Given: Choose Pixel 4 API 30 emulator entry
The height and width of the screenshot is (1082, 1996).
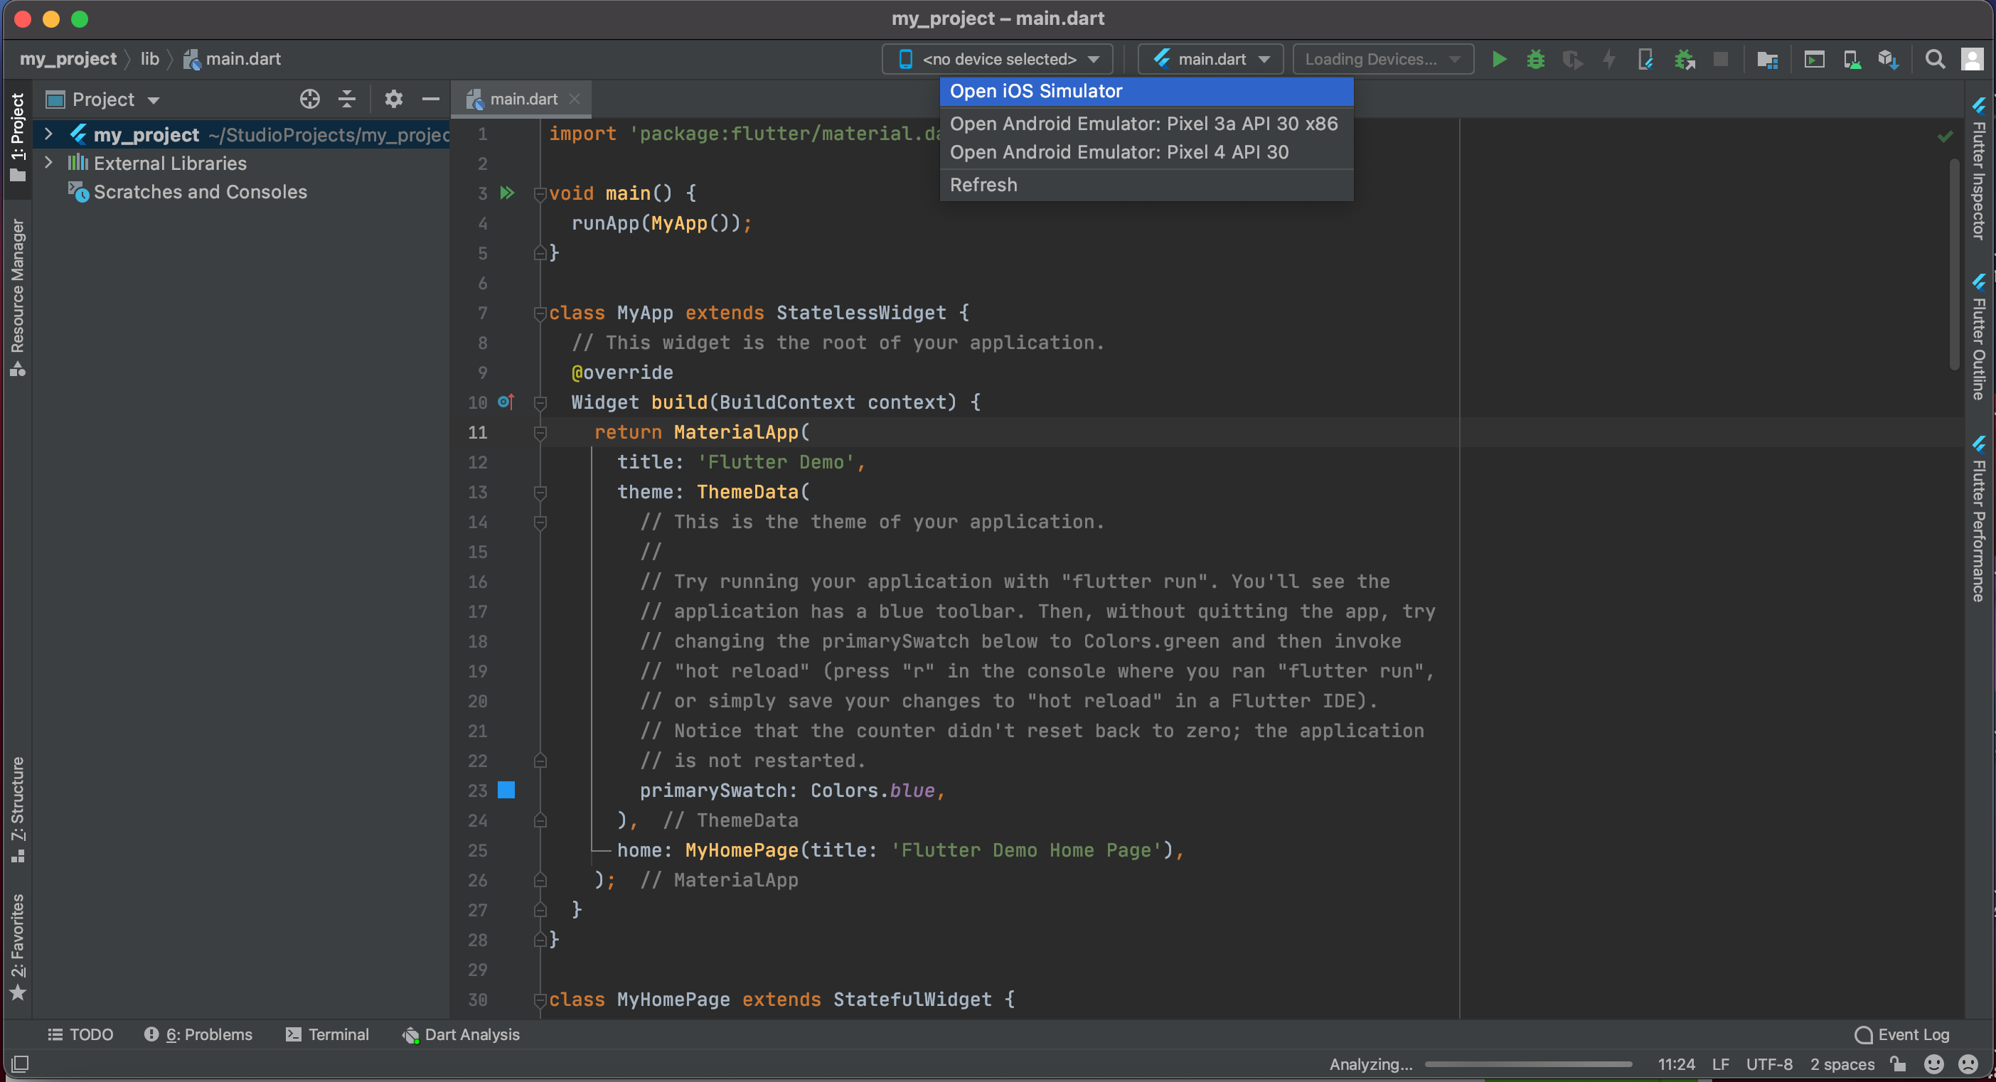Looking at the screenshot, I should pyautogui.click(x=1119, y=153).
